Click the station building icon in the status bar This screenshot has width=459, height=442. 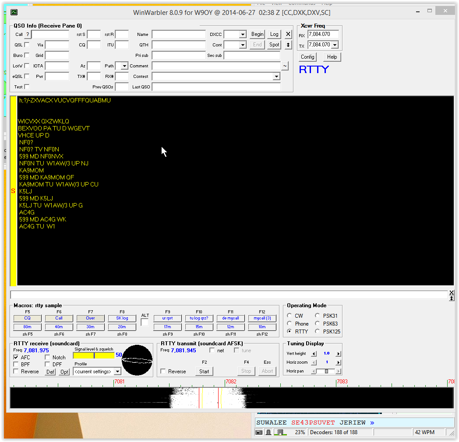click(x=280, y=432)
